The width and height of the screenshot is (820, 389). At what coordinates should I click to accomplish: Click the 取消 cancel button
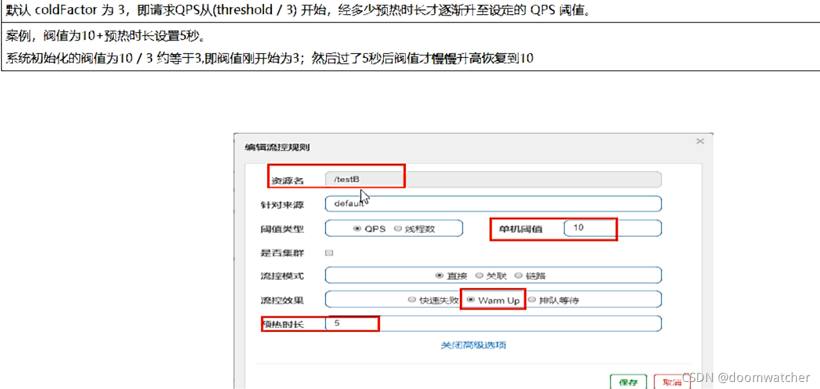point(671,383)
